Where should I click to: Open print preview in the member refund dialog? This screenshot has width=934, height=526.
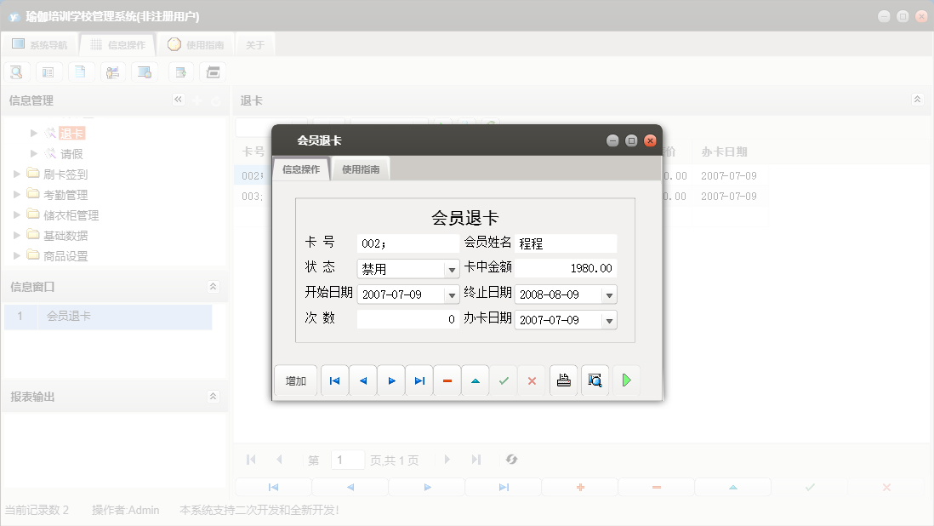[x=595, y=380]
